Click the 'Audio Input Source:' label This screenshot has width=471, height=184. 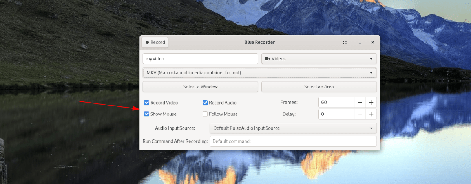[x=175, y=128]
